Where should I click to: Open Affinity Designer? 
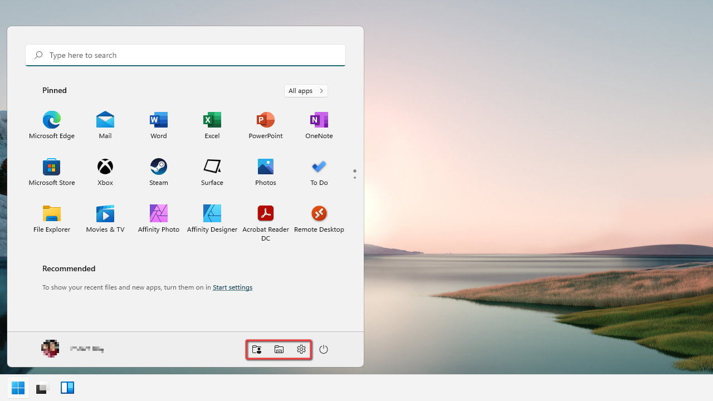click(212, 213)
